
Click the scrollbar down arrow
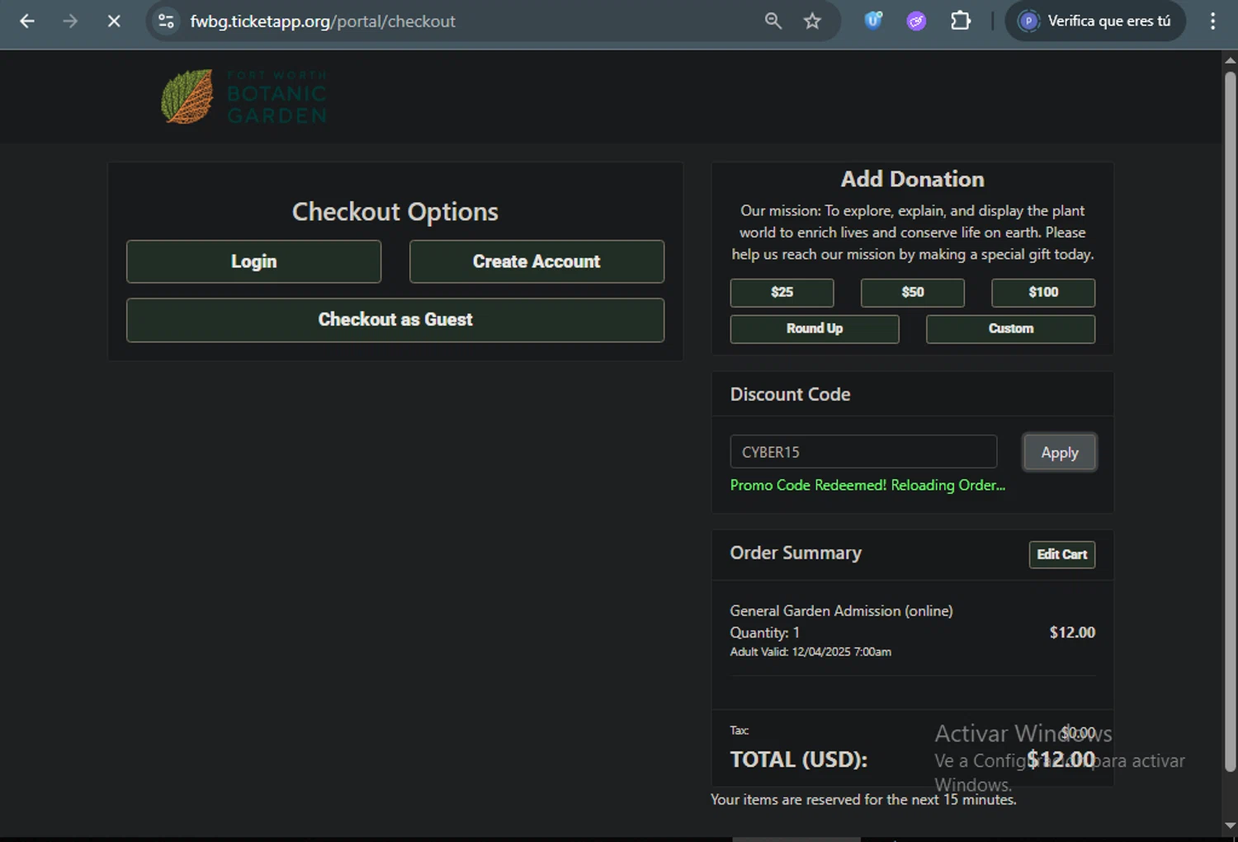tap(1230, 826)
